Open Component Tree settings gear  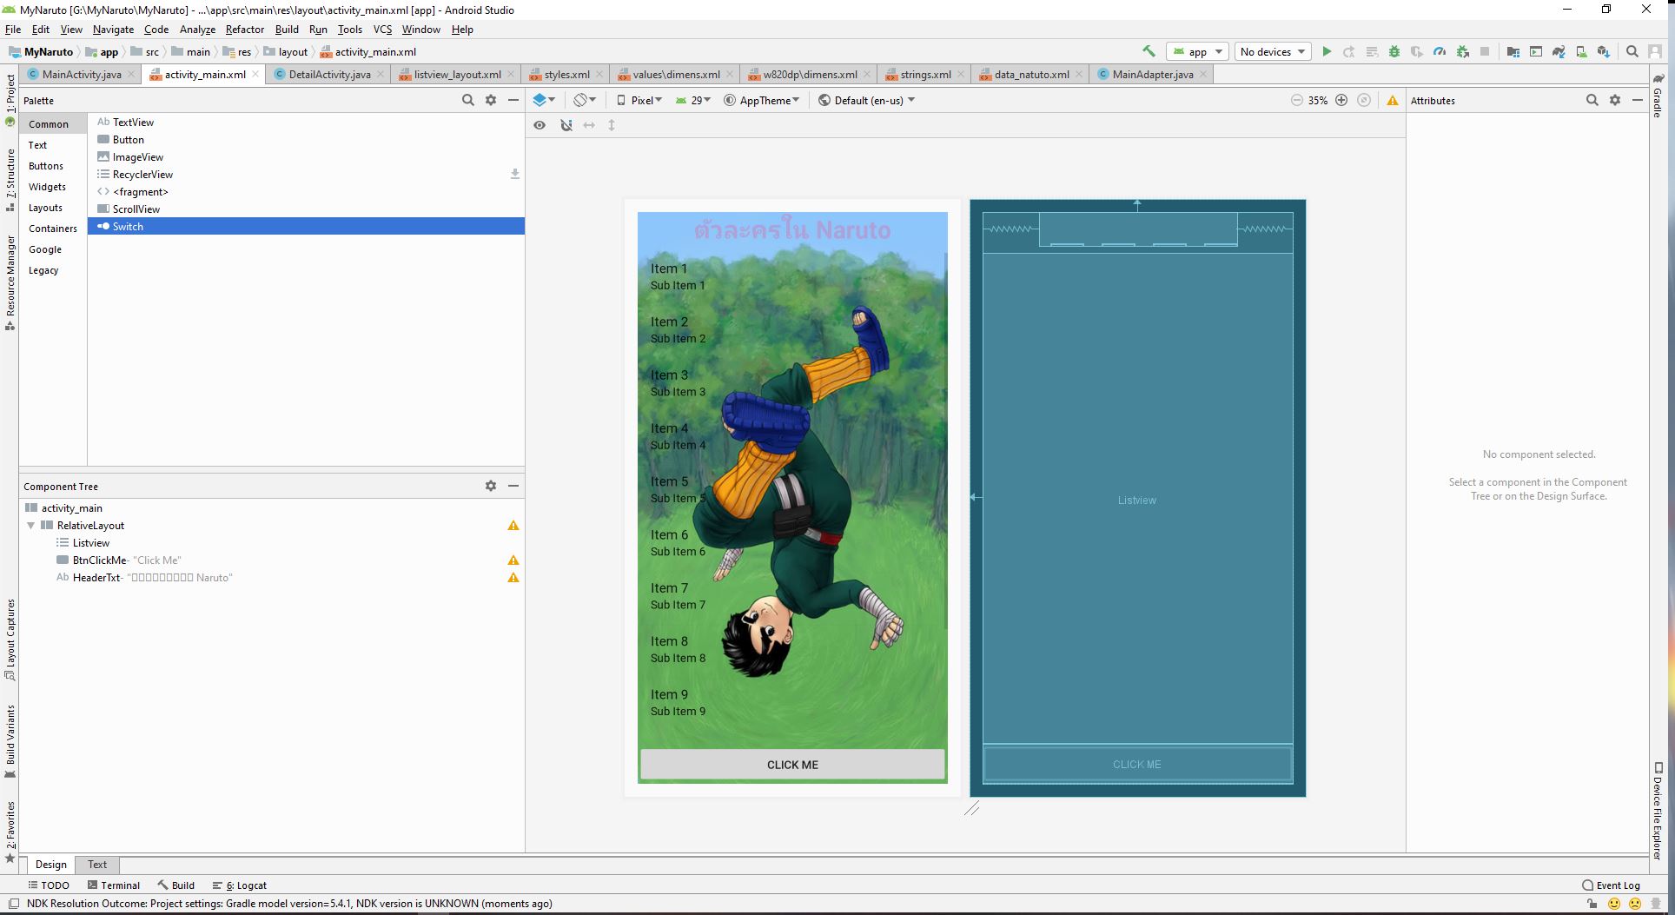coord(491,486)
